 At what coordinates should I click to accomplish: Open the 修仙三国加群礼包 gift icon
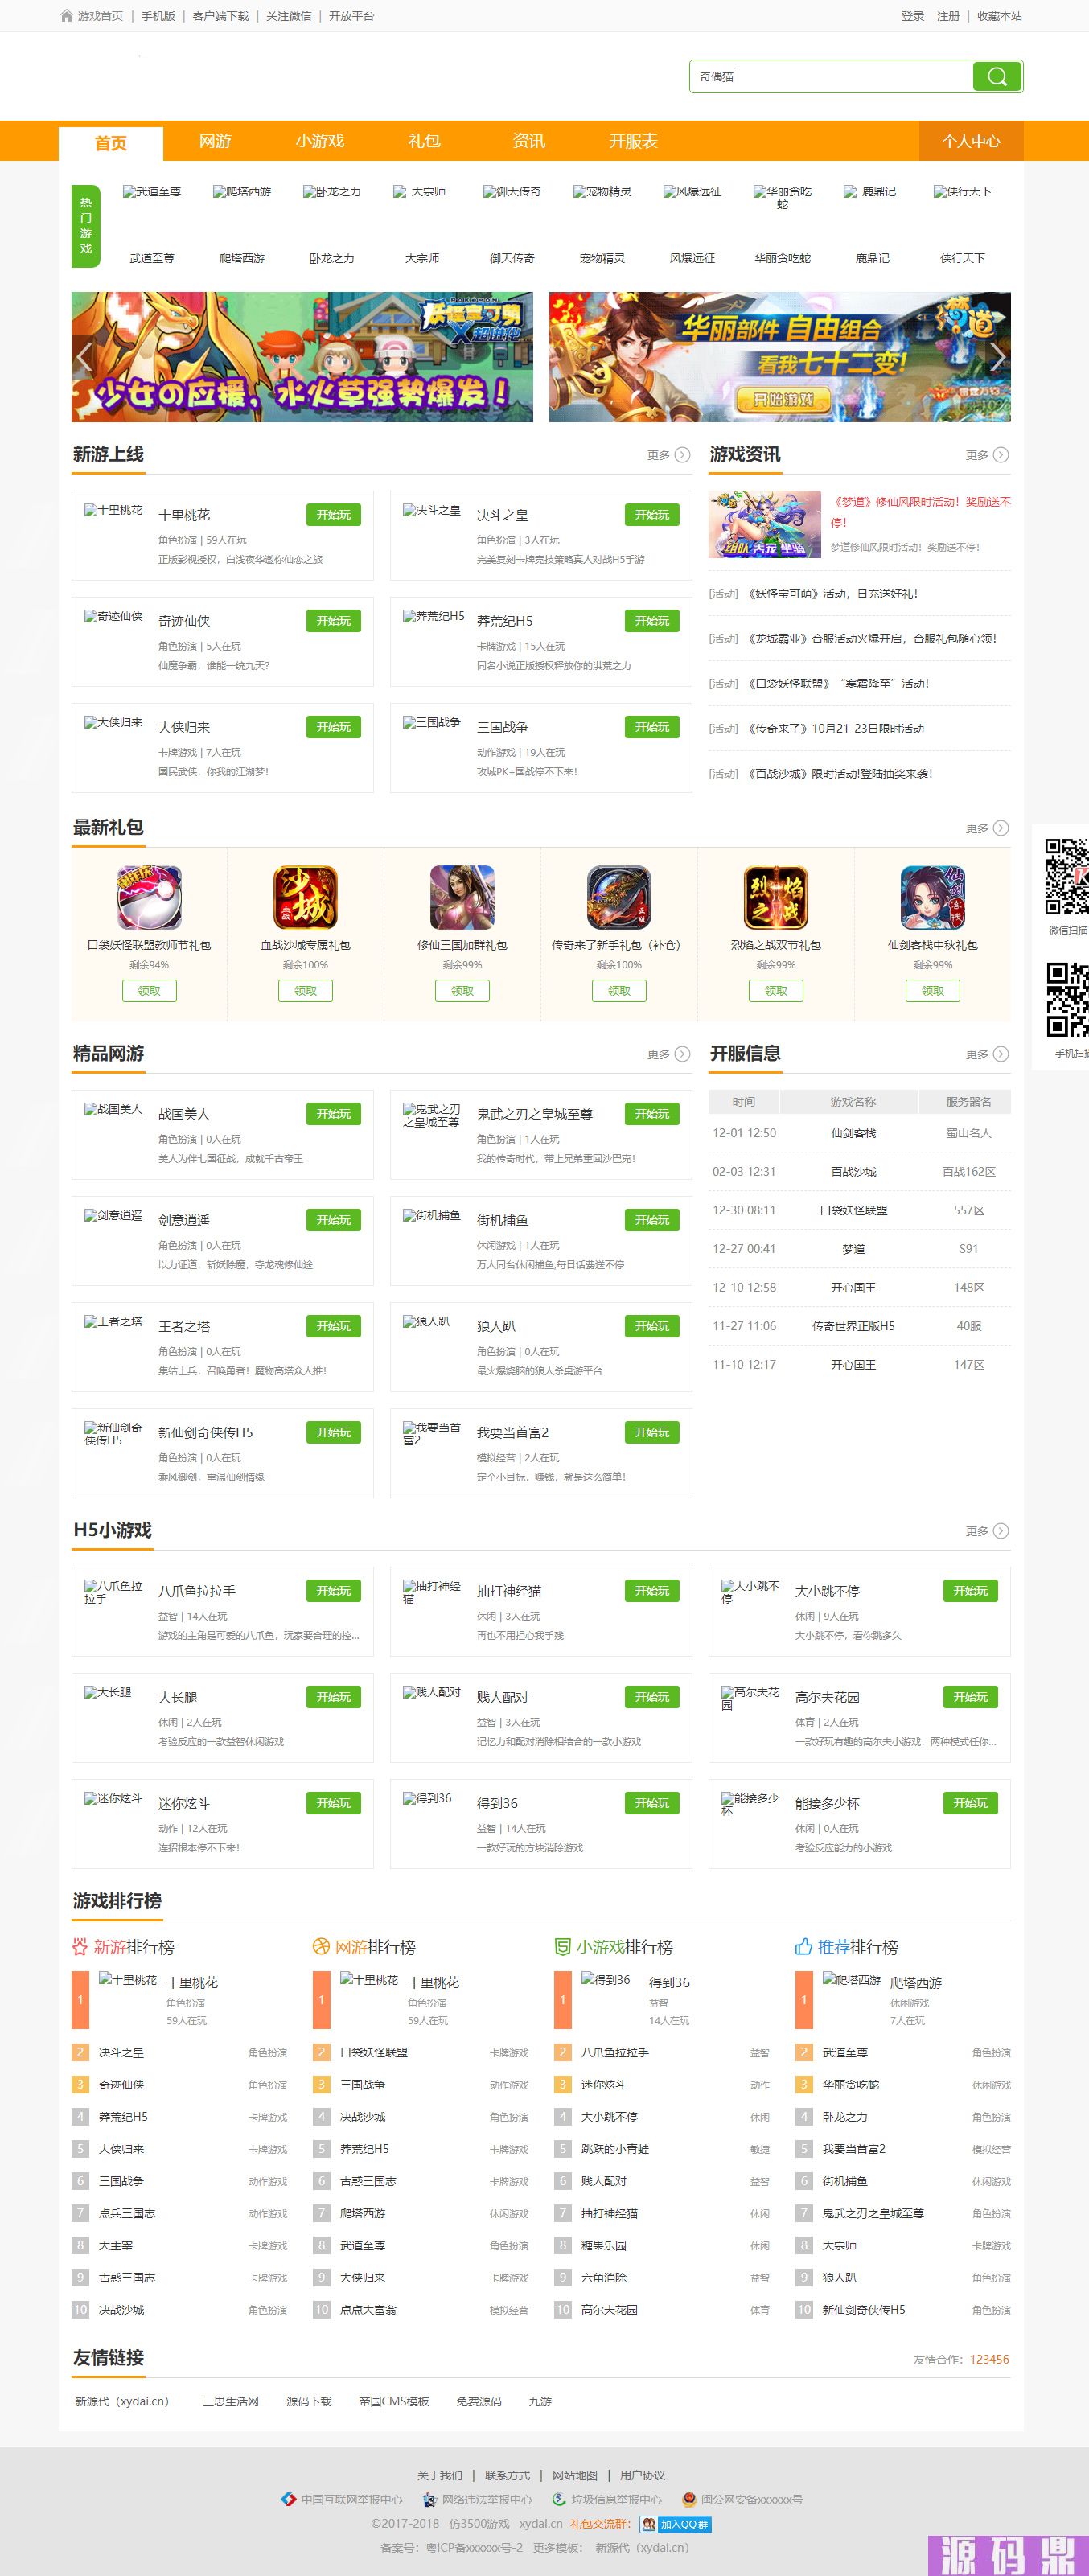[462, 897]
